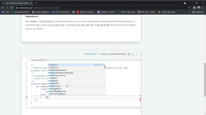Go back with the browser back arrow
The height and width of the screenshot is (115, 206).
[3, 8]
